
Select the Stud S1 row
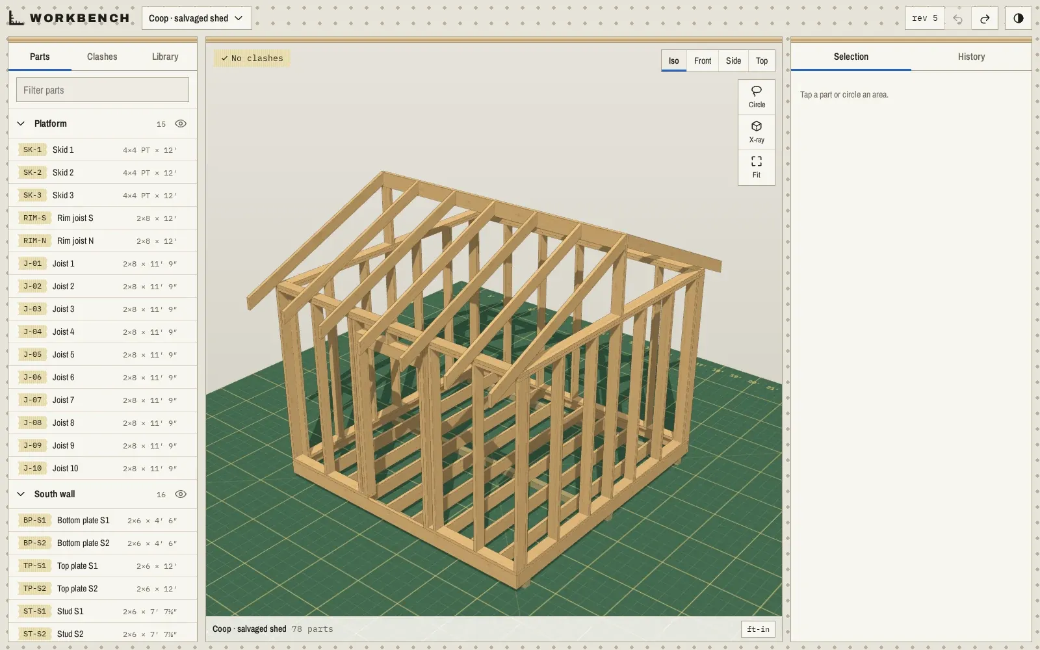coord(103,611)
